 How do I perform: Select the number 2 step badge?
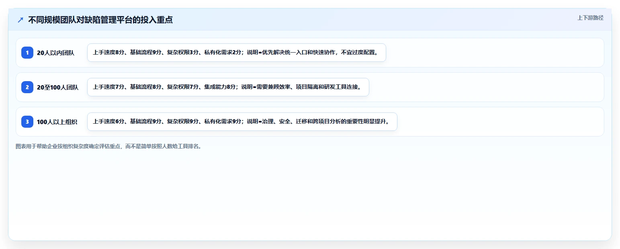(x=27, y=87)
